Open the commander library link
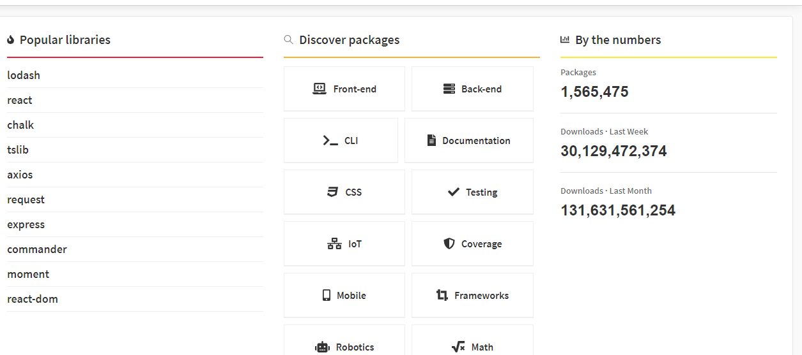 (37, 249)
